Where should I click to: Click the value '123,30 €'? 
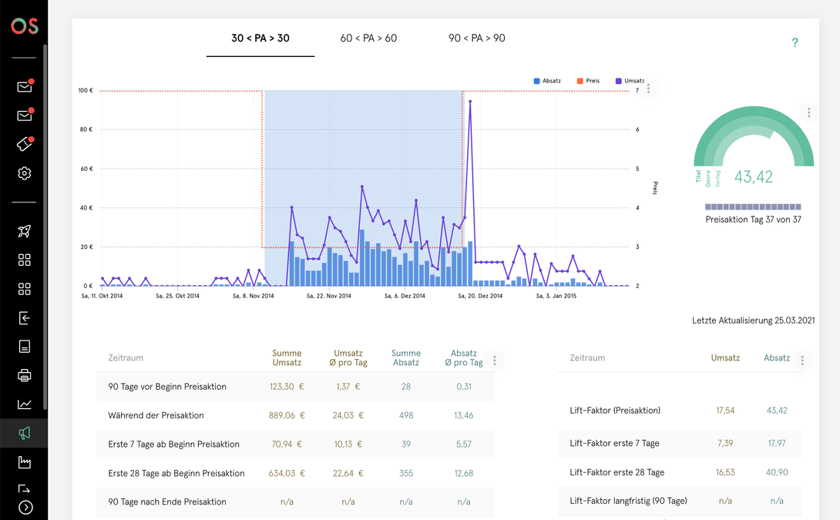point(287,387)
